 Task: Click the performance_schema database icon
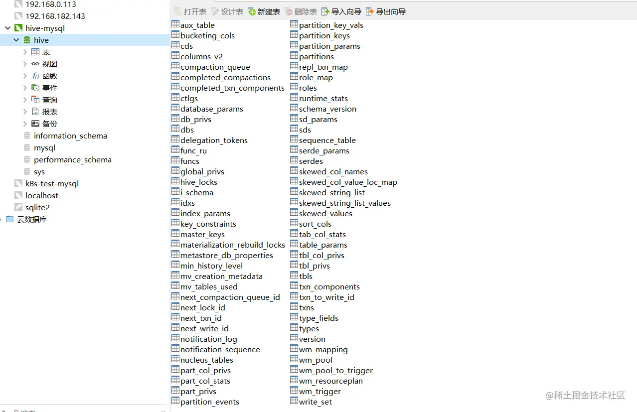[27, 159]
